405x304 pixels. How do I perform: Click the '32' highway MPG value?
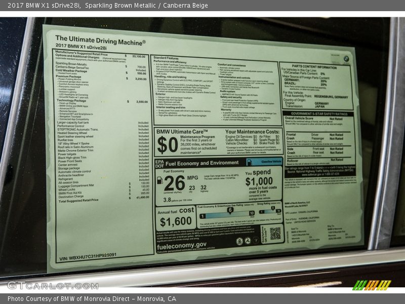204,187
